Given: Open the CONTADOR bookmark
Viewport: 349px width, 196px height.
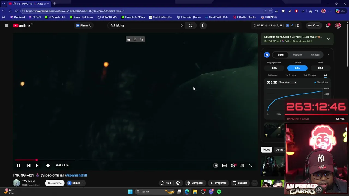Looking at the screenshot, I should click(269, 17).
